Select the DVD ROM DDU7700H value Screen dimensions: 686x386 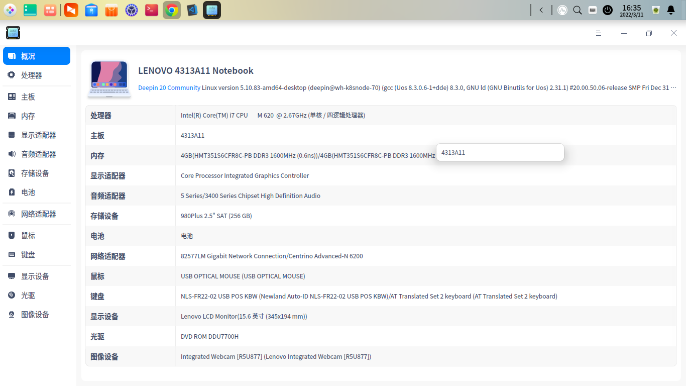click(210, 336)
